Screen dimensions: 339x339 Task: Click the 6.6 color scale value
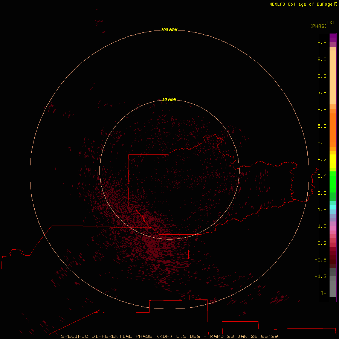tap(322, 109)
